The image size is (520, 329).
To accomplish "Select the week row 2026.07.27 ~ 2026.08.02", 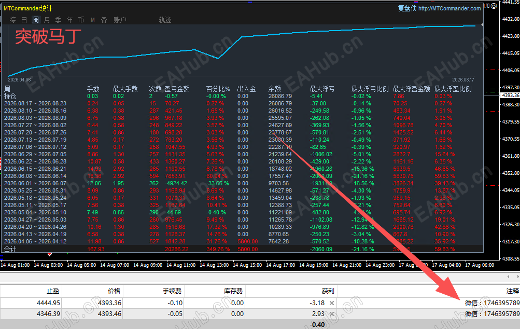I will coord(35,125).
